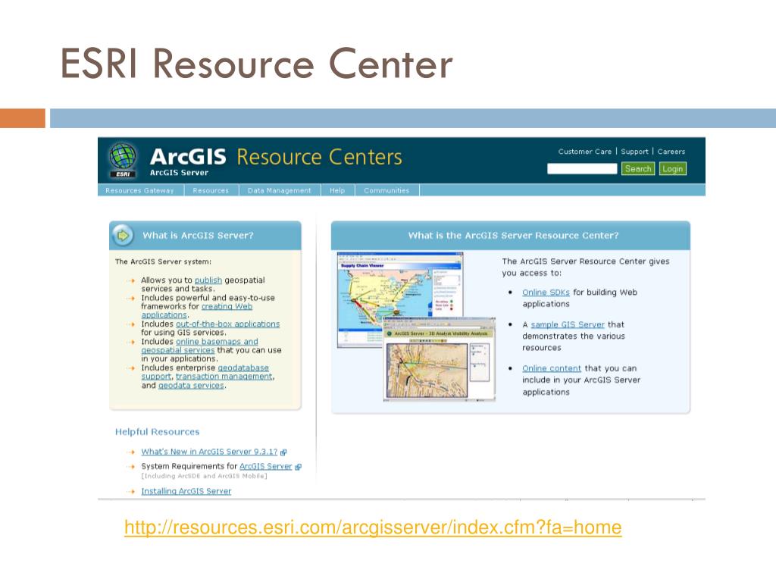Open the Help tab

click(x=337, y=190)
